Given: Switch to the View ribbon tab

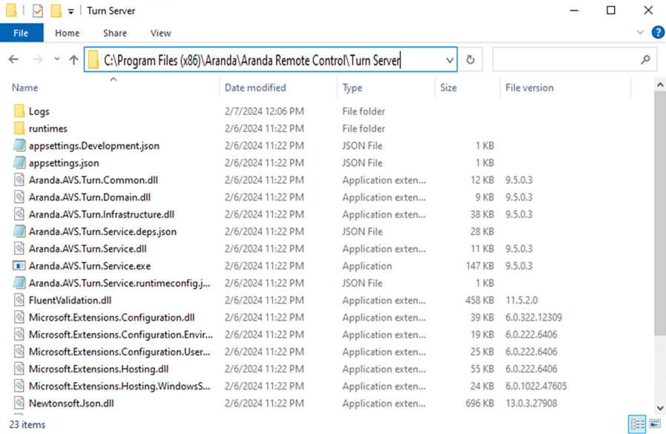Looking at the screenshot, I should [x=160, y=33].
